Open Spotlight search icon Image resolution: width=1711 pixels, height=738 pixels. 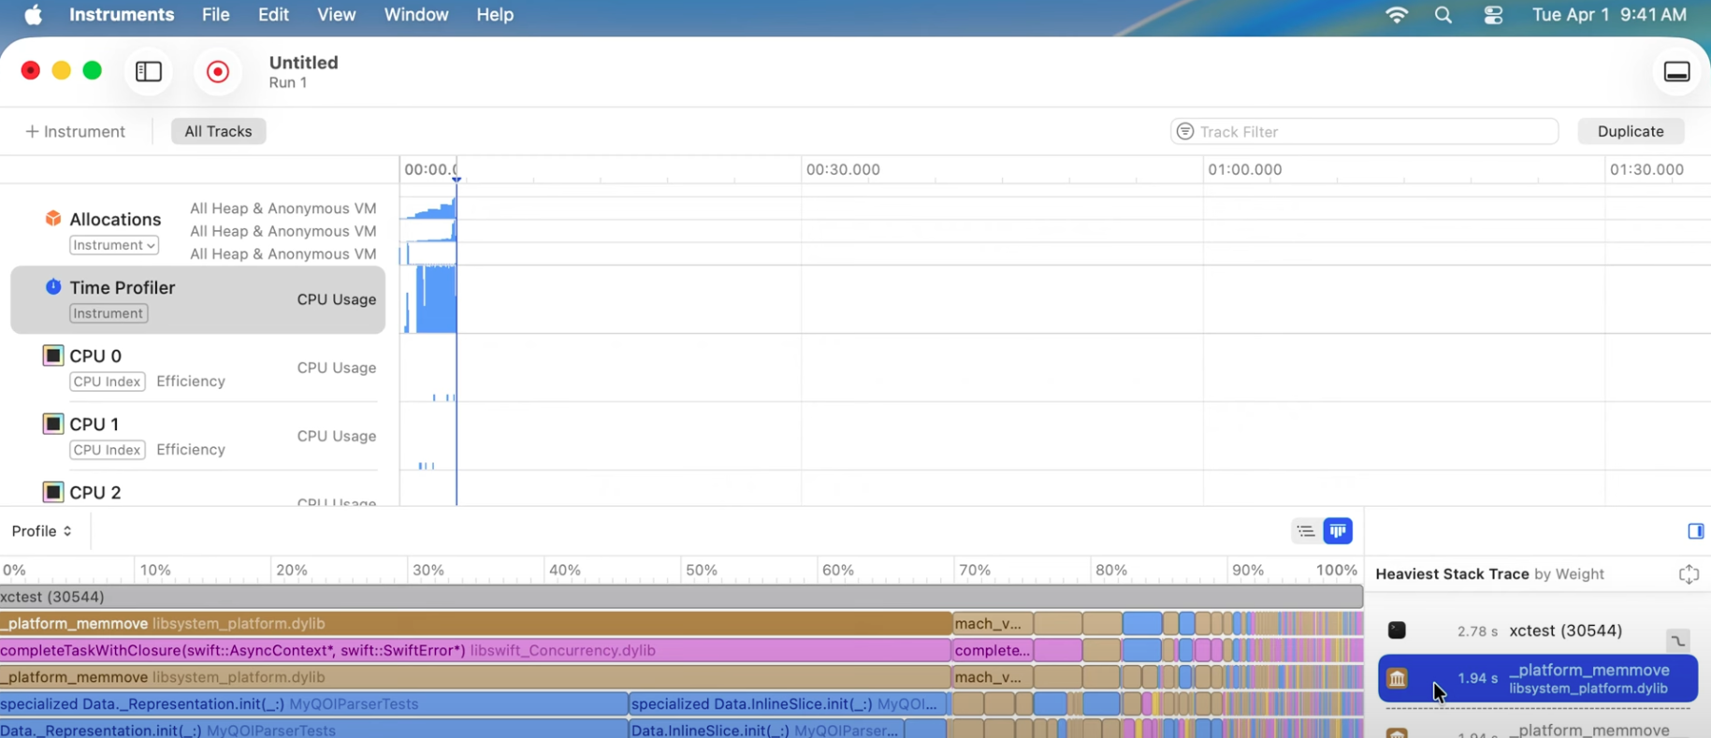(x=1443, y=15)
